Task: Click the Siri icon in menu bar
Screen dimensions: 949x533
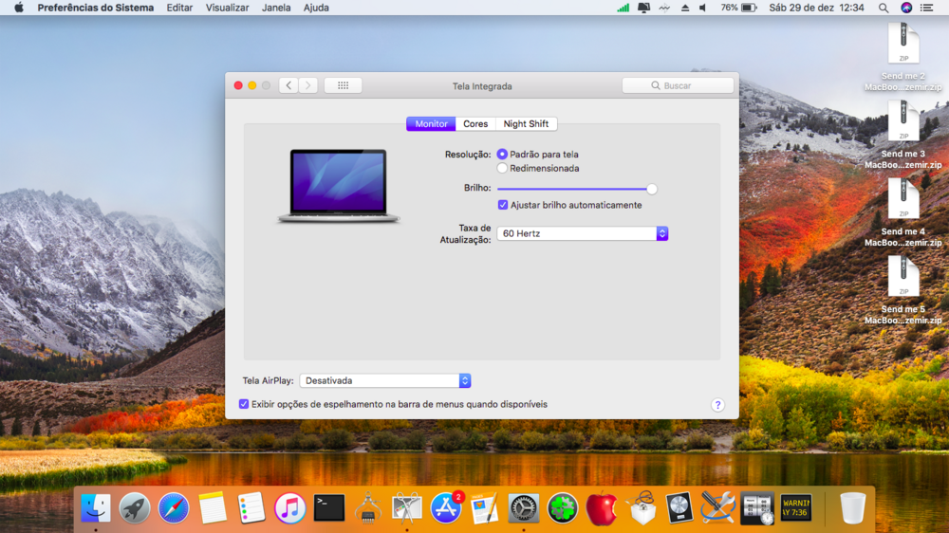Action: (x=906, y=8)
